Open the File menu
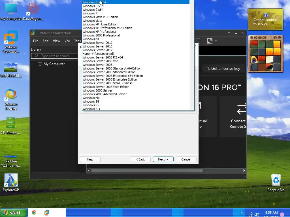290x217 pixels. point(36,41)
